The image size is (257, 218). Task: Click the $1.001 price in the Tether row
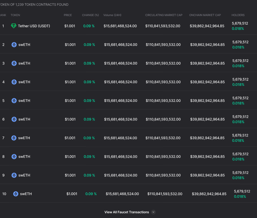[x=70, y=26]
